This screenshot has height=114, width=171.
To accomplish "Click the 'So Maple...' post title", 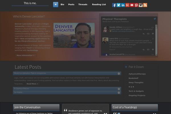I will click(x=19, y=92).
